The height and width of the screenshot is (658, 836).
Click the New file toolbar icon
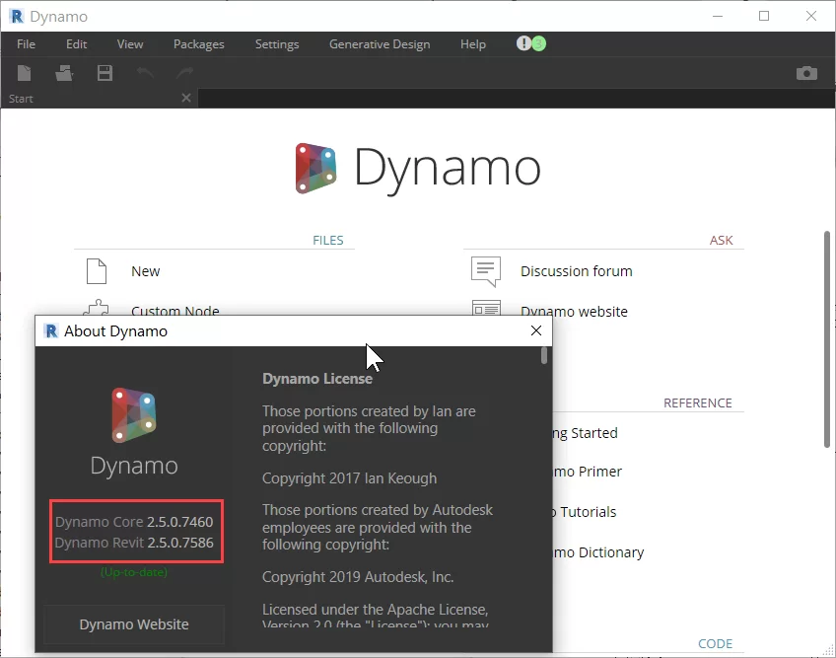25,73
